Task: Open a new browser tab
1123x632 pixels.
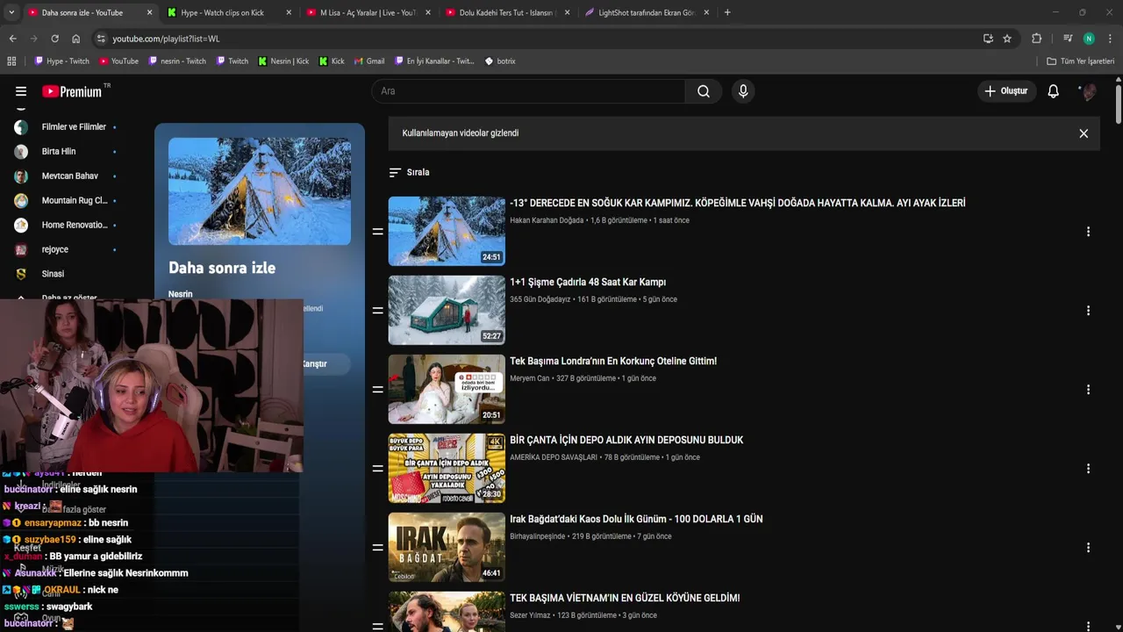Action: pyautogui.click(x=727, y=12)
